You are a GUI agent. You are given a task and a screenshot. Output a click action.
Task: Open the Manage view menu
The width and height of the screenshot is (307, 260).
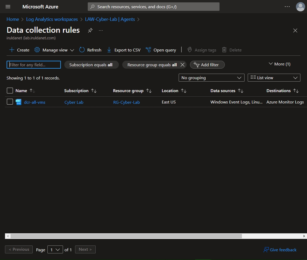pyautogui.click(x=54, y=50)
